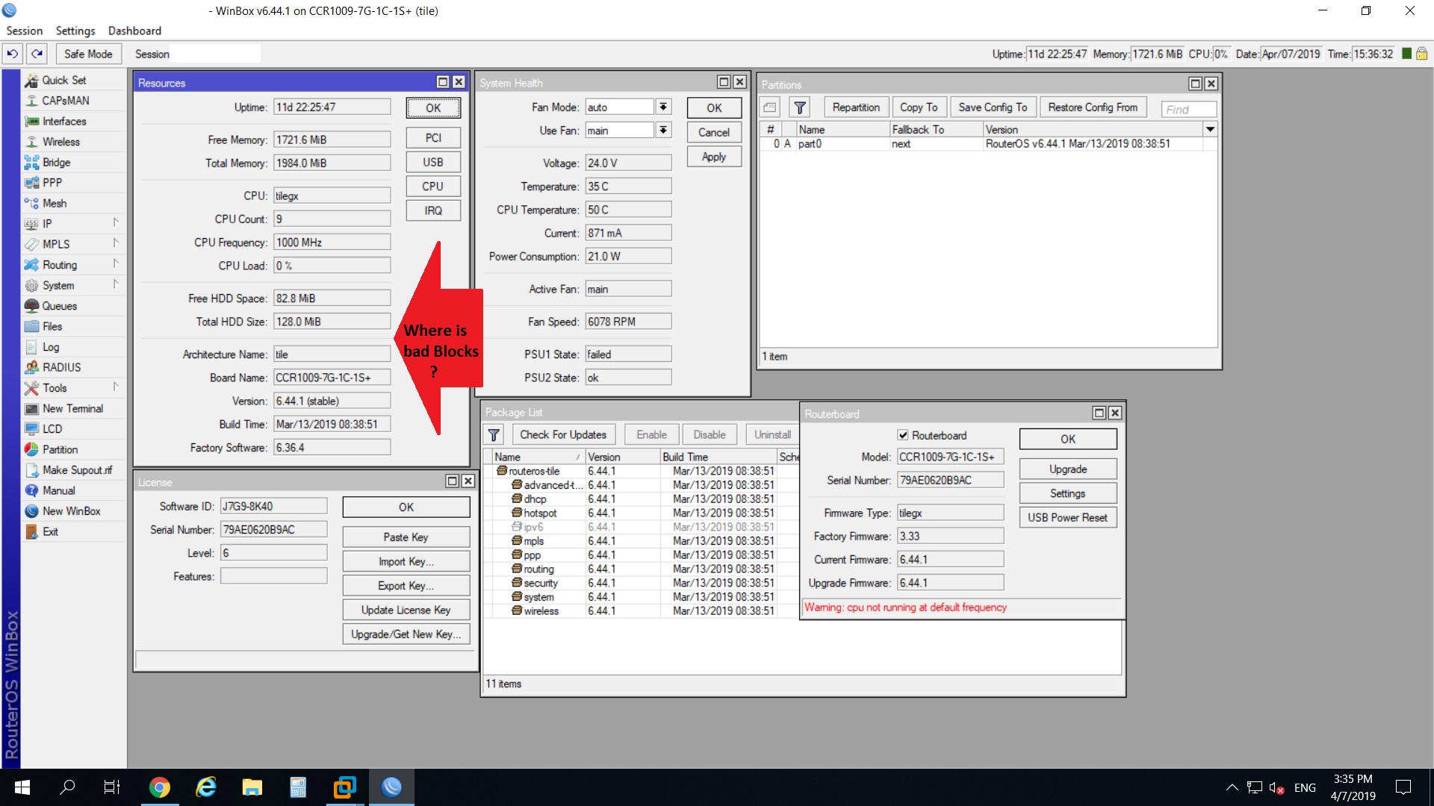The image size is (1434, 806).
Task: Click Check For Updates button
Action: (563, 435)
